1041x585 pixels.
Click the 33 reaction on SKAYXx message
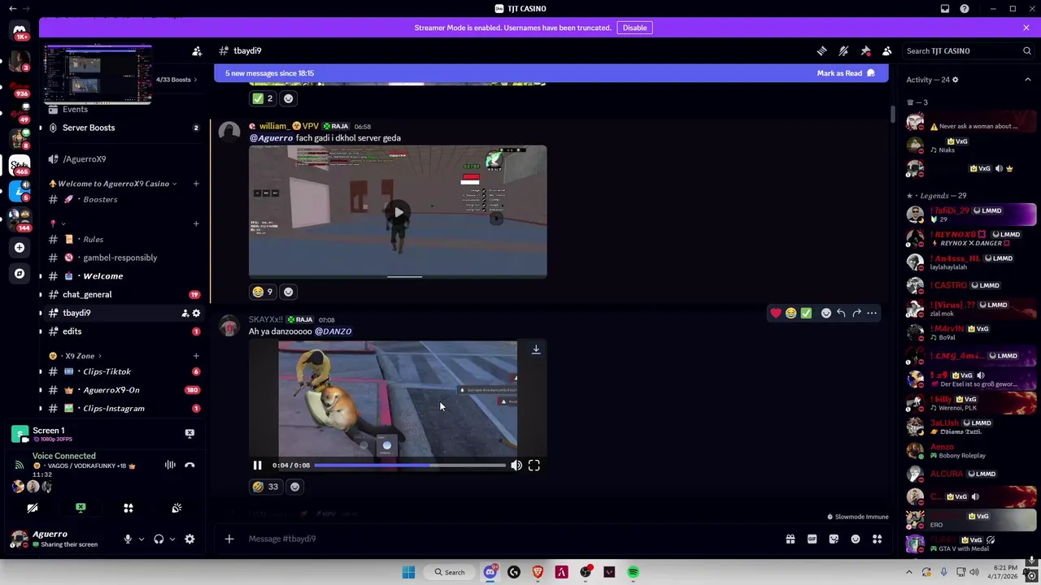pyautogui.click(x=265, y=487)
